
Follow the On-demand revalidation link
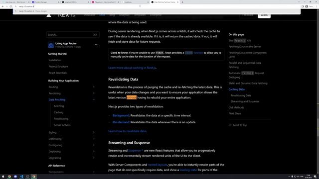coord(121,122)
